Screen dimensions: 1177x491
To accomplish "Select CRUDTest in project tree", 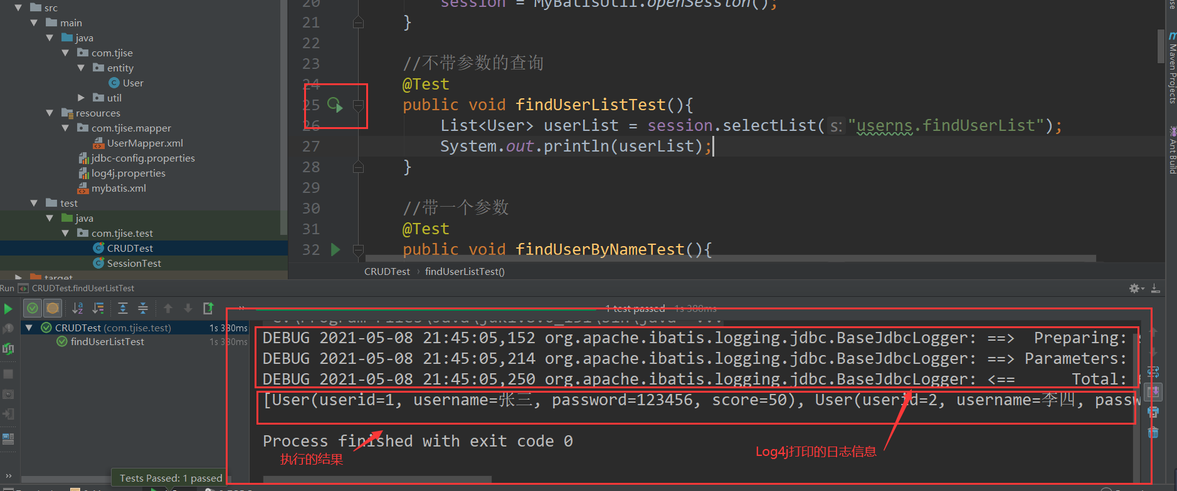I will click(x=123, y=248).
